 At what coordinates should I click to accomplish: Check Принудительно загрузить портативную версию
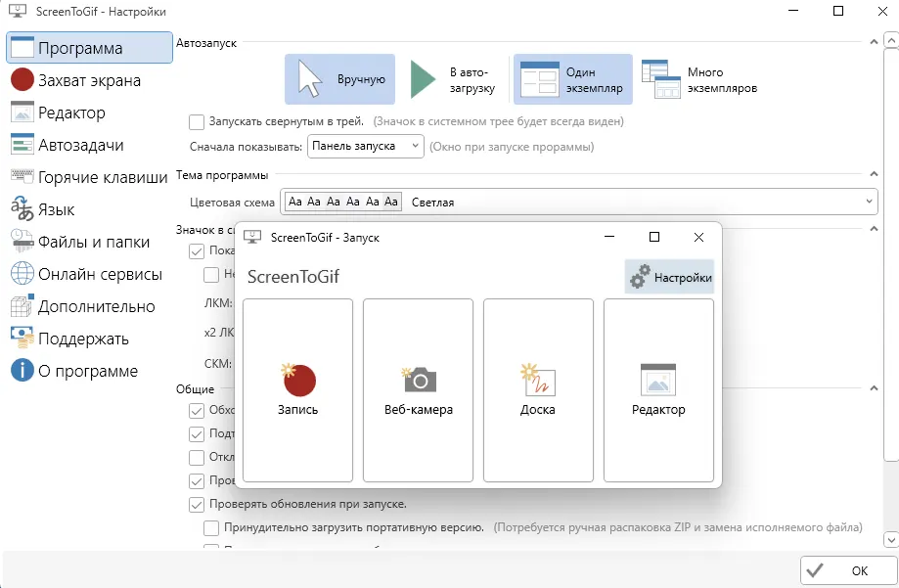point(211,528)
